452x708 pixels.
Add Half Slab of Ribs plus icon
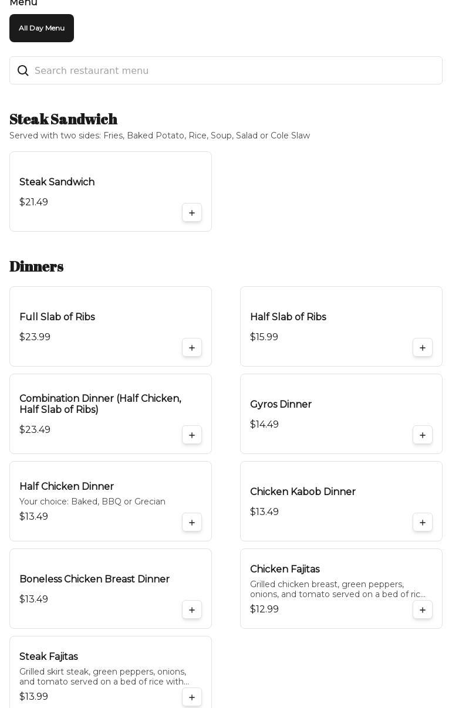pyautogui.click(x=423, y=348)
